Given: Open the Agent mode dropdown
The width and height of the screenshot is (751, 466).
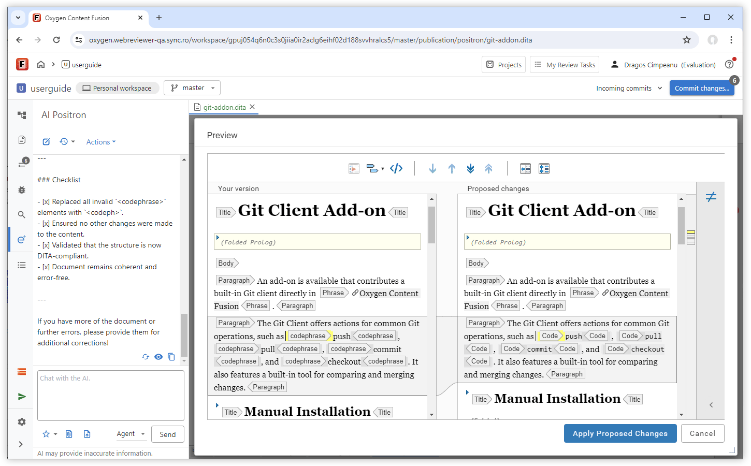Looking at the screenshot, I should click(131, 434).
